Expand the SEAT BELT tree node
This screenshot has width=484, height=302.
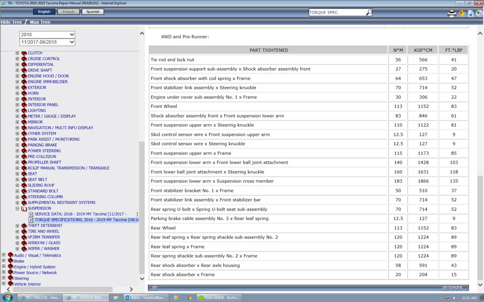[17, 180]
